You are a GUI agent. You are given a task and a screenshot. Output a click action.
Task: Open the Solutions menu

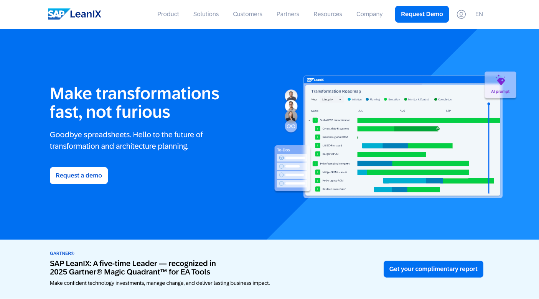[206, 14]
